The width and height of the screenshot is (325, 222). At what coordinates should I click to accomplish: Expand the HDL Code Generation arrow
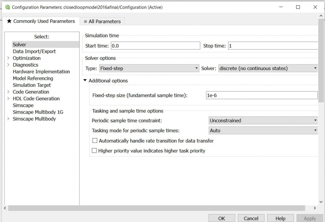click(x=8, y=99)
